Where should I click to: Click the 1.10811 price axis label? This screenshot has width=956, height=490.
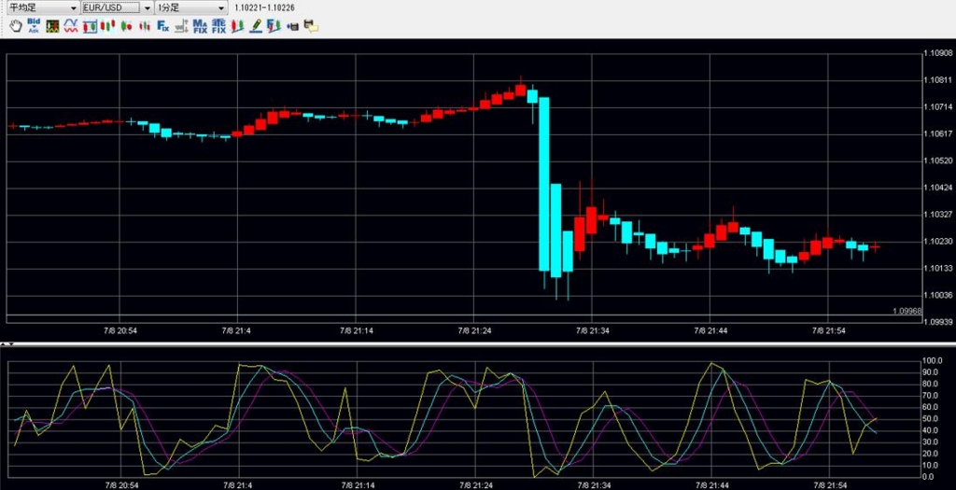click(938, 80)
